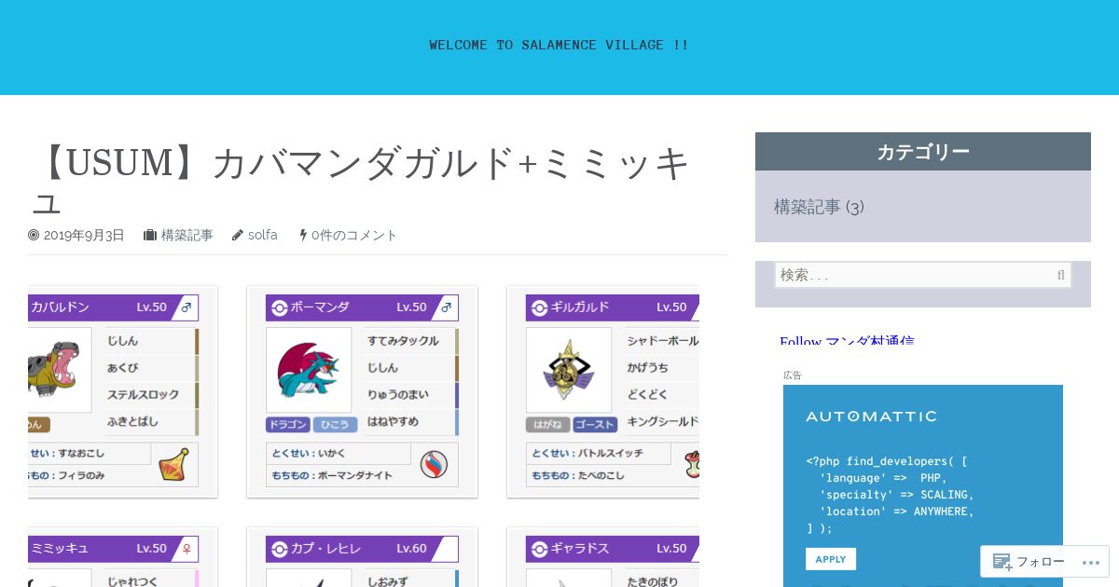Click the ギルガルド Pokémon sprite
Screen dimensions: 1119x587
coord(569,371)
